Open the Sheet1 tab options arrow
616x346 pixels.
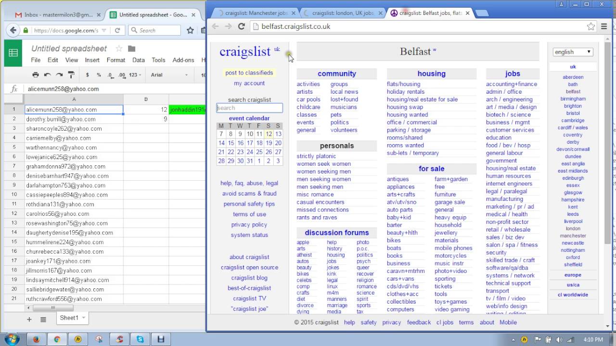point(83,318)
